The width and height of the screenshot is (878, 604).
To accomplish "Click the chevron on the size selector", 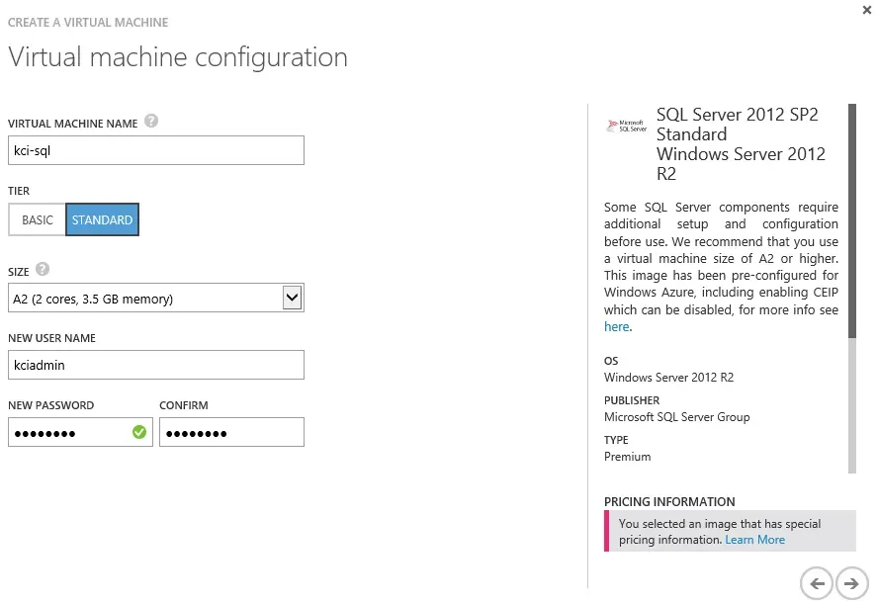I will pyautogui.click(x=292, y=297).
